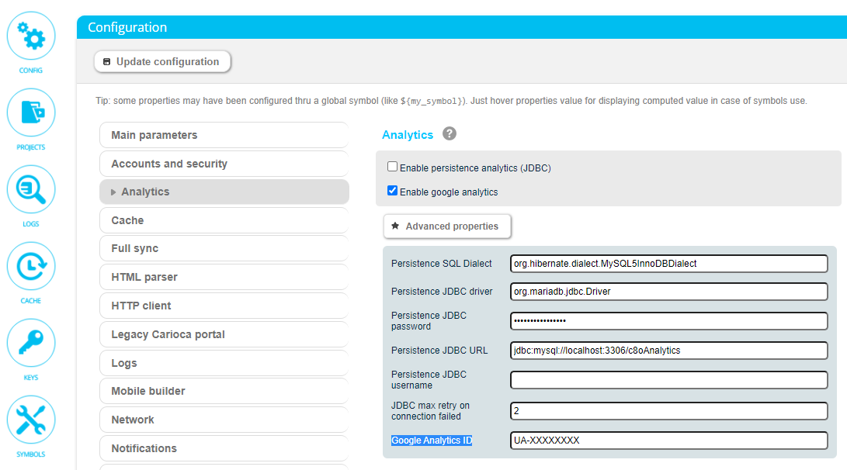
Task: Select the Main parameters category
Action: pyautogui.click(x=224, y=135)
